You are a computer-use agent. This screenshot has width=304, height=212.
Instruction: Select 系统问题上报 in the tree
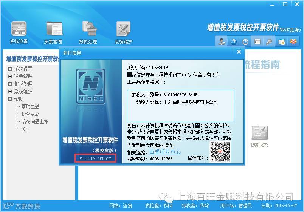coord(35,121)
